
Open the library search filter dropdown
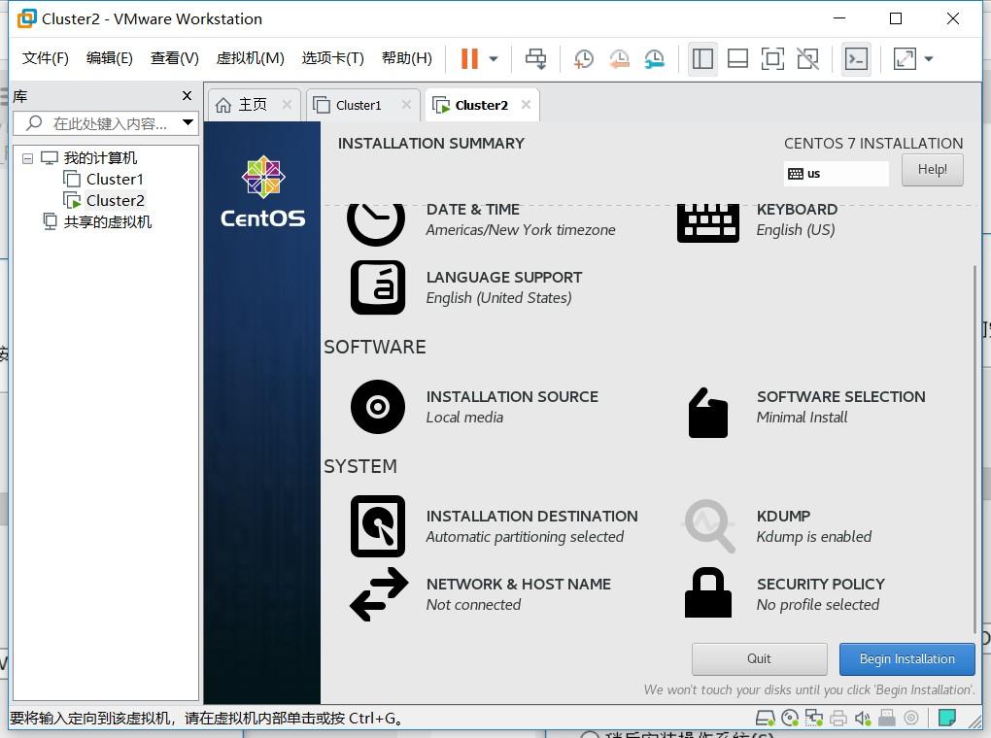pyautogui.click(x=188, y=122)
